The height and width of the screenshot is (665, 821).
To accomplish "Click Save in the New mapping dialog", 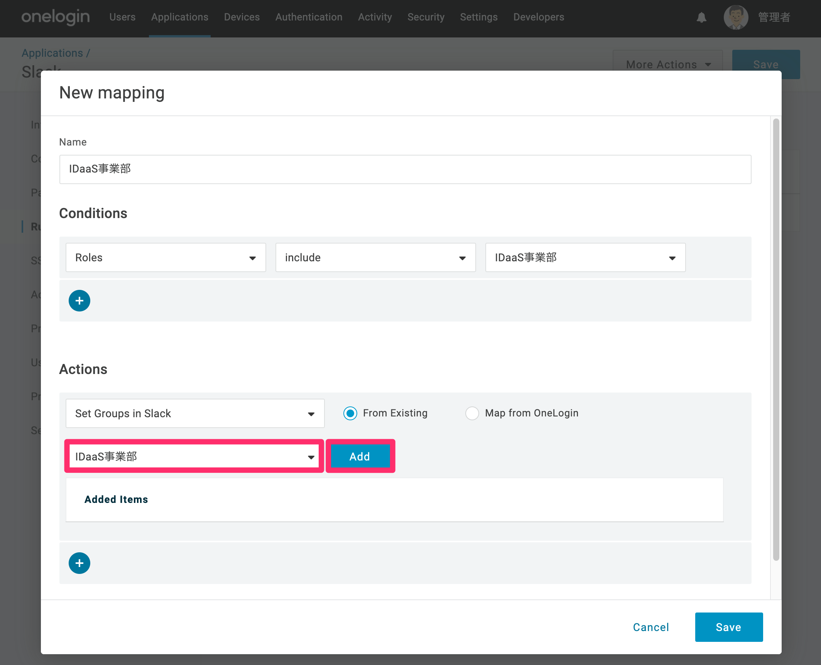I will coord(729,627).
